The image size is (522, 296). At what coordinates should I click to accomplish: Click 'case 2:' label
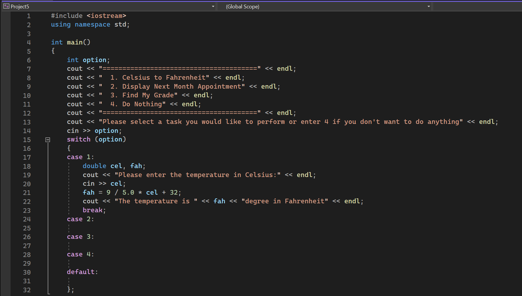click(x=80, y=219)
